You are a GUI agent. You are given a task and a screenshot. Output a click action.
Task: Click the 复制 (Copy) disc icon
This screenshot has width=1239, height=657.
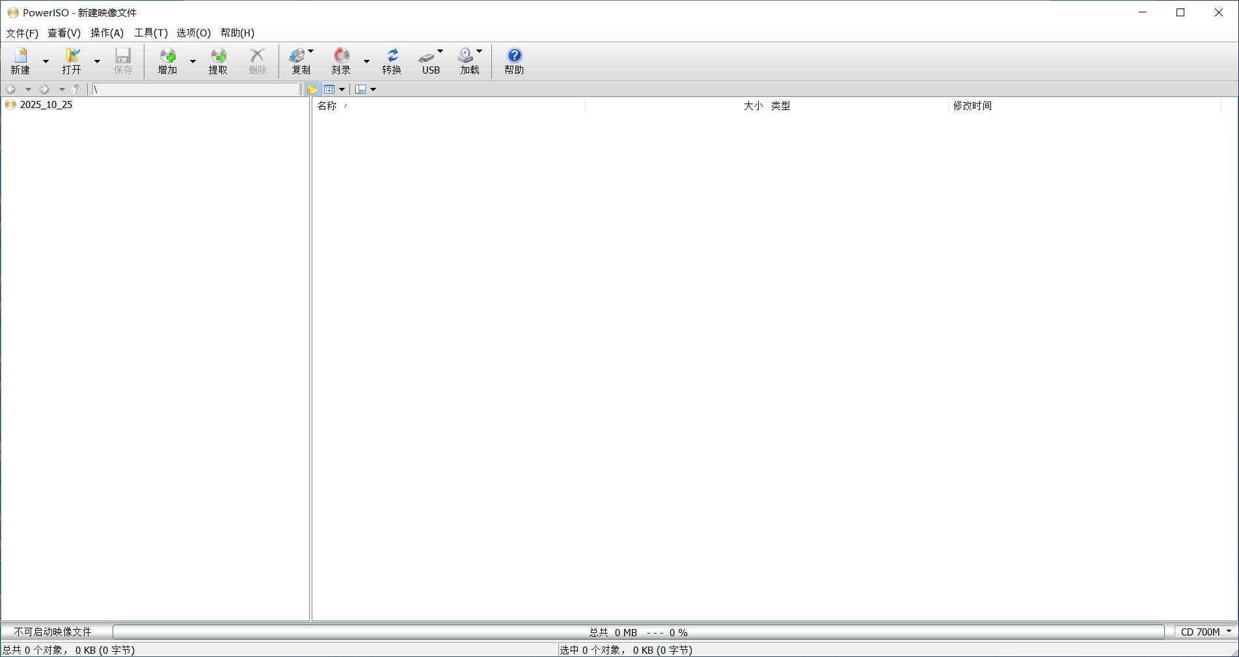point(298,61)
